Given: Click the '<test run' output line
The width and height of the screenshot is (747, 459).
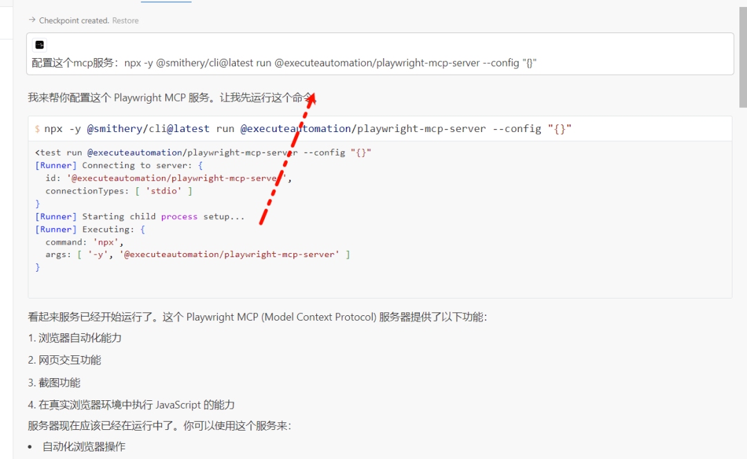Looking at the screenshot, I should pyautogui.click(x=203, y=152).
